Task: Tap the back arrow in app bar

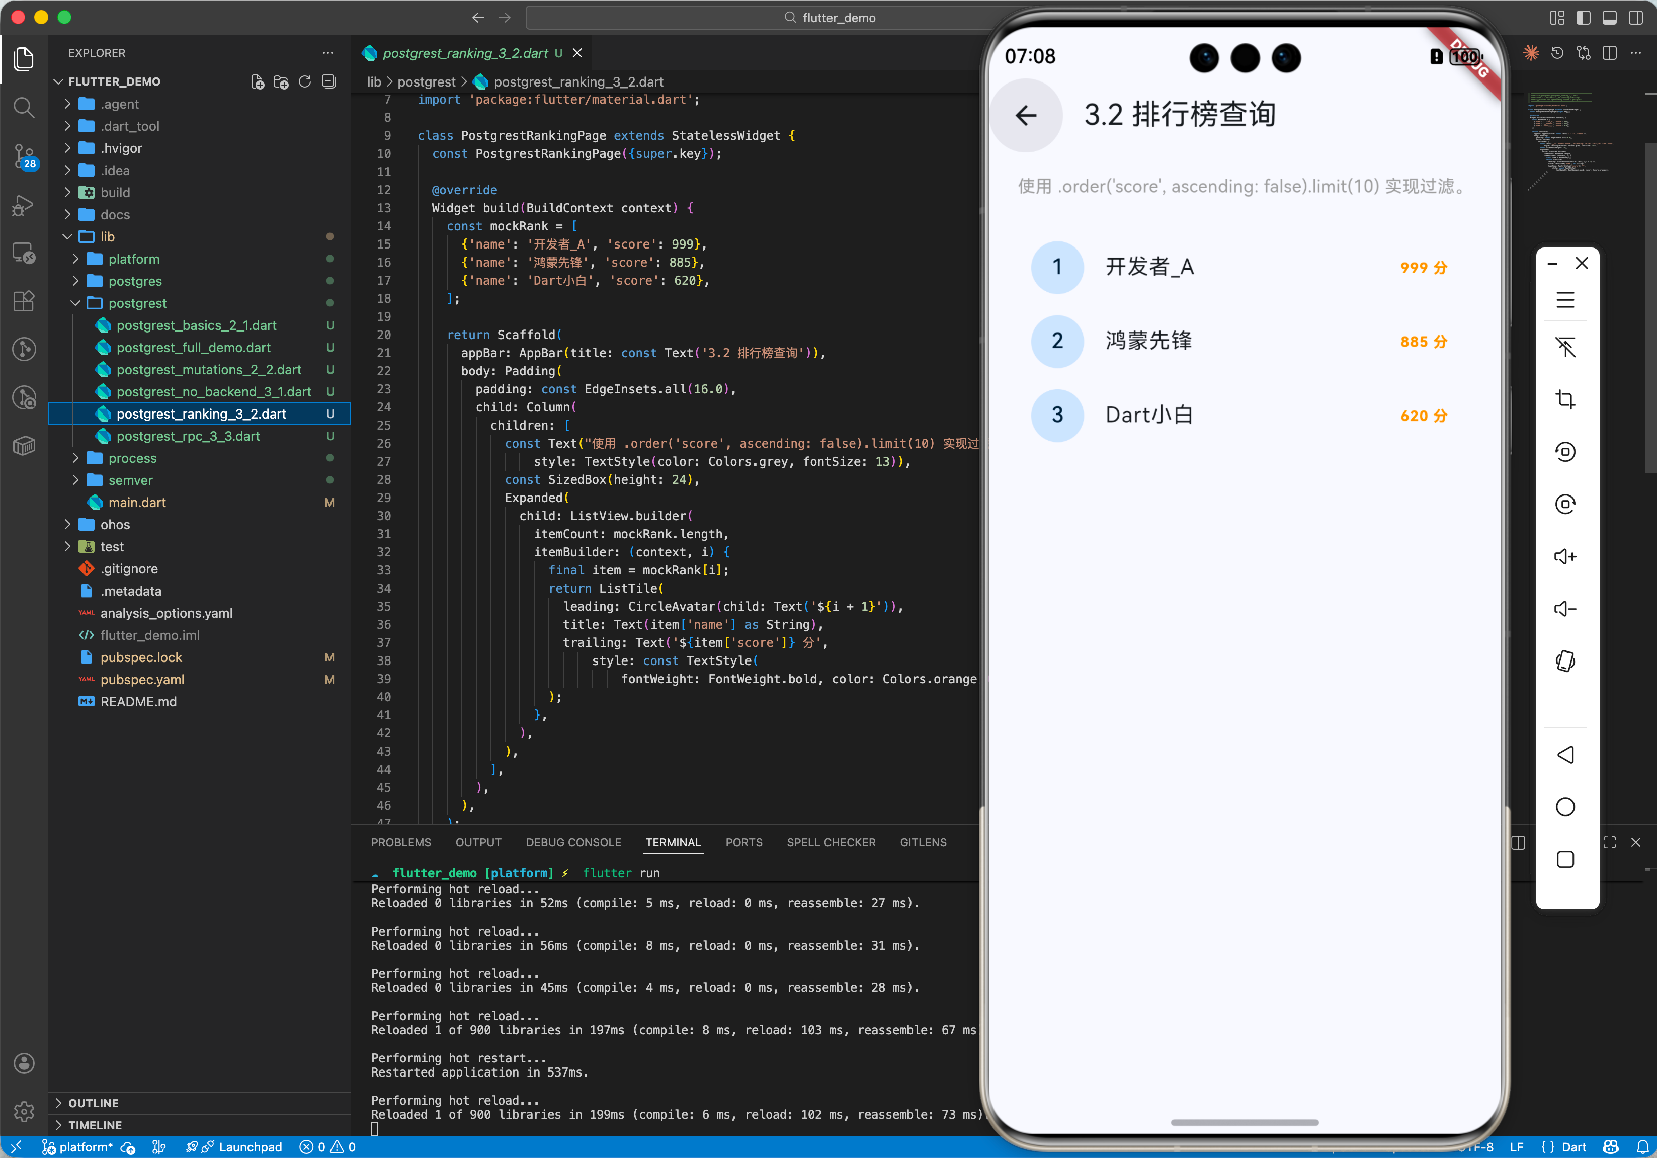Action: click(x=1026, y=115)
